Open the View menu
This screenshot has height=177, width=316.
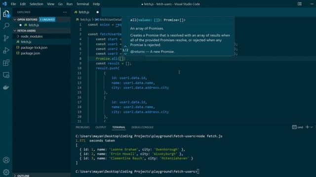point(50,4)
